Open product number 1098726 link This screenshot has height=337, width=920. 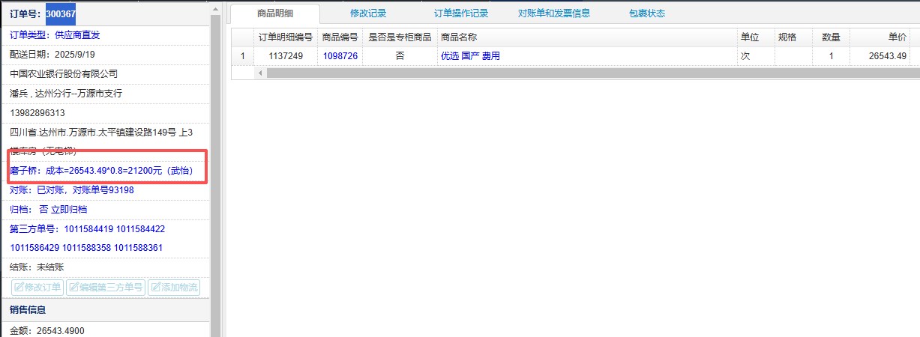pos(340,56)
